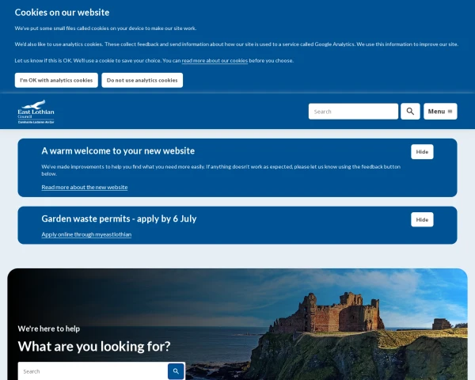Click the blue hero search magnifier button
The image size is (475, 380).
(176, 371)
